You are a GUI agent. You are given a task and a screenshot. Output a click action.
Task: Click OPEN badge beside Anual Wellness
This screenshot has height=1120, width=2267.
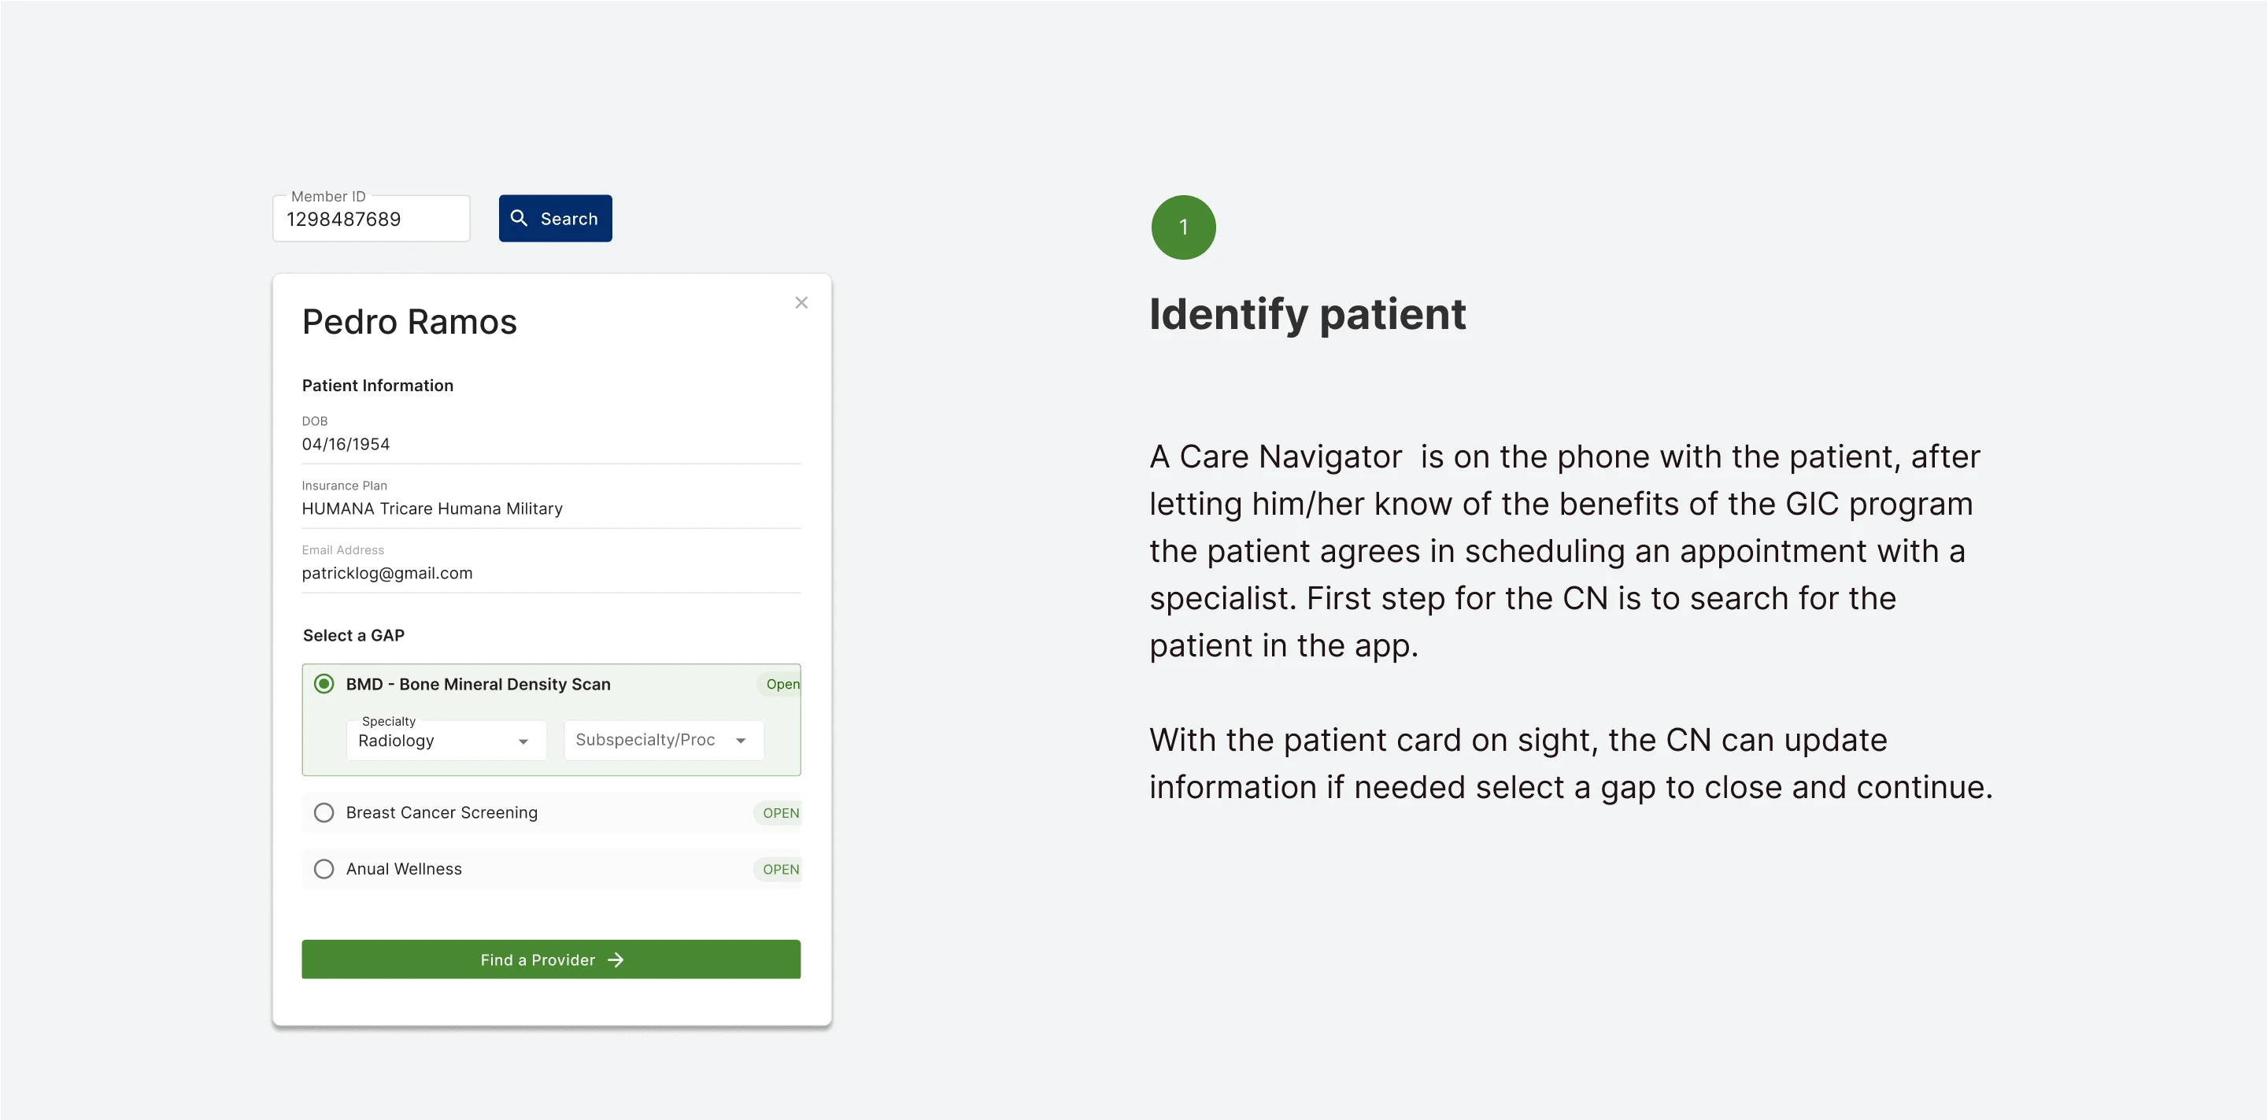(x=780, y=869)
